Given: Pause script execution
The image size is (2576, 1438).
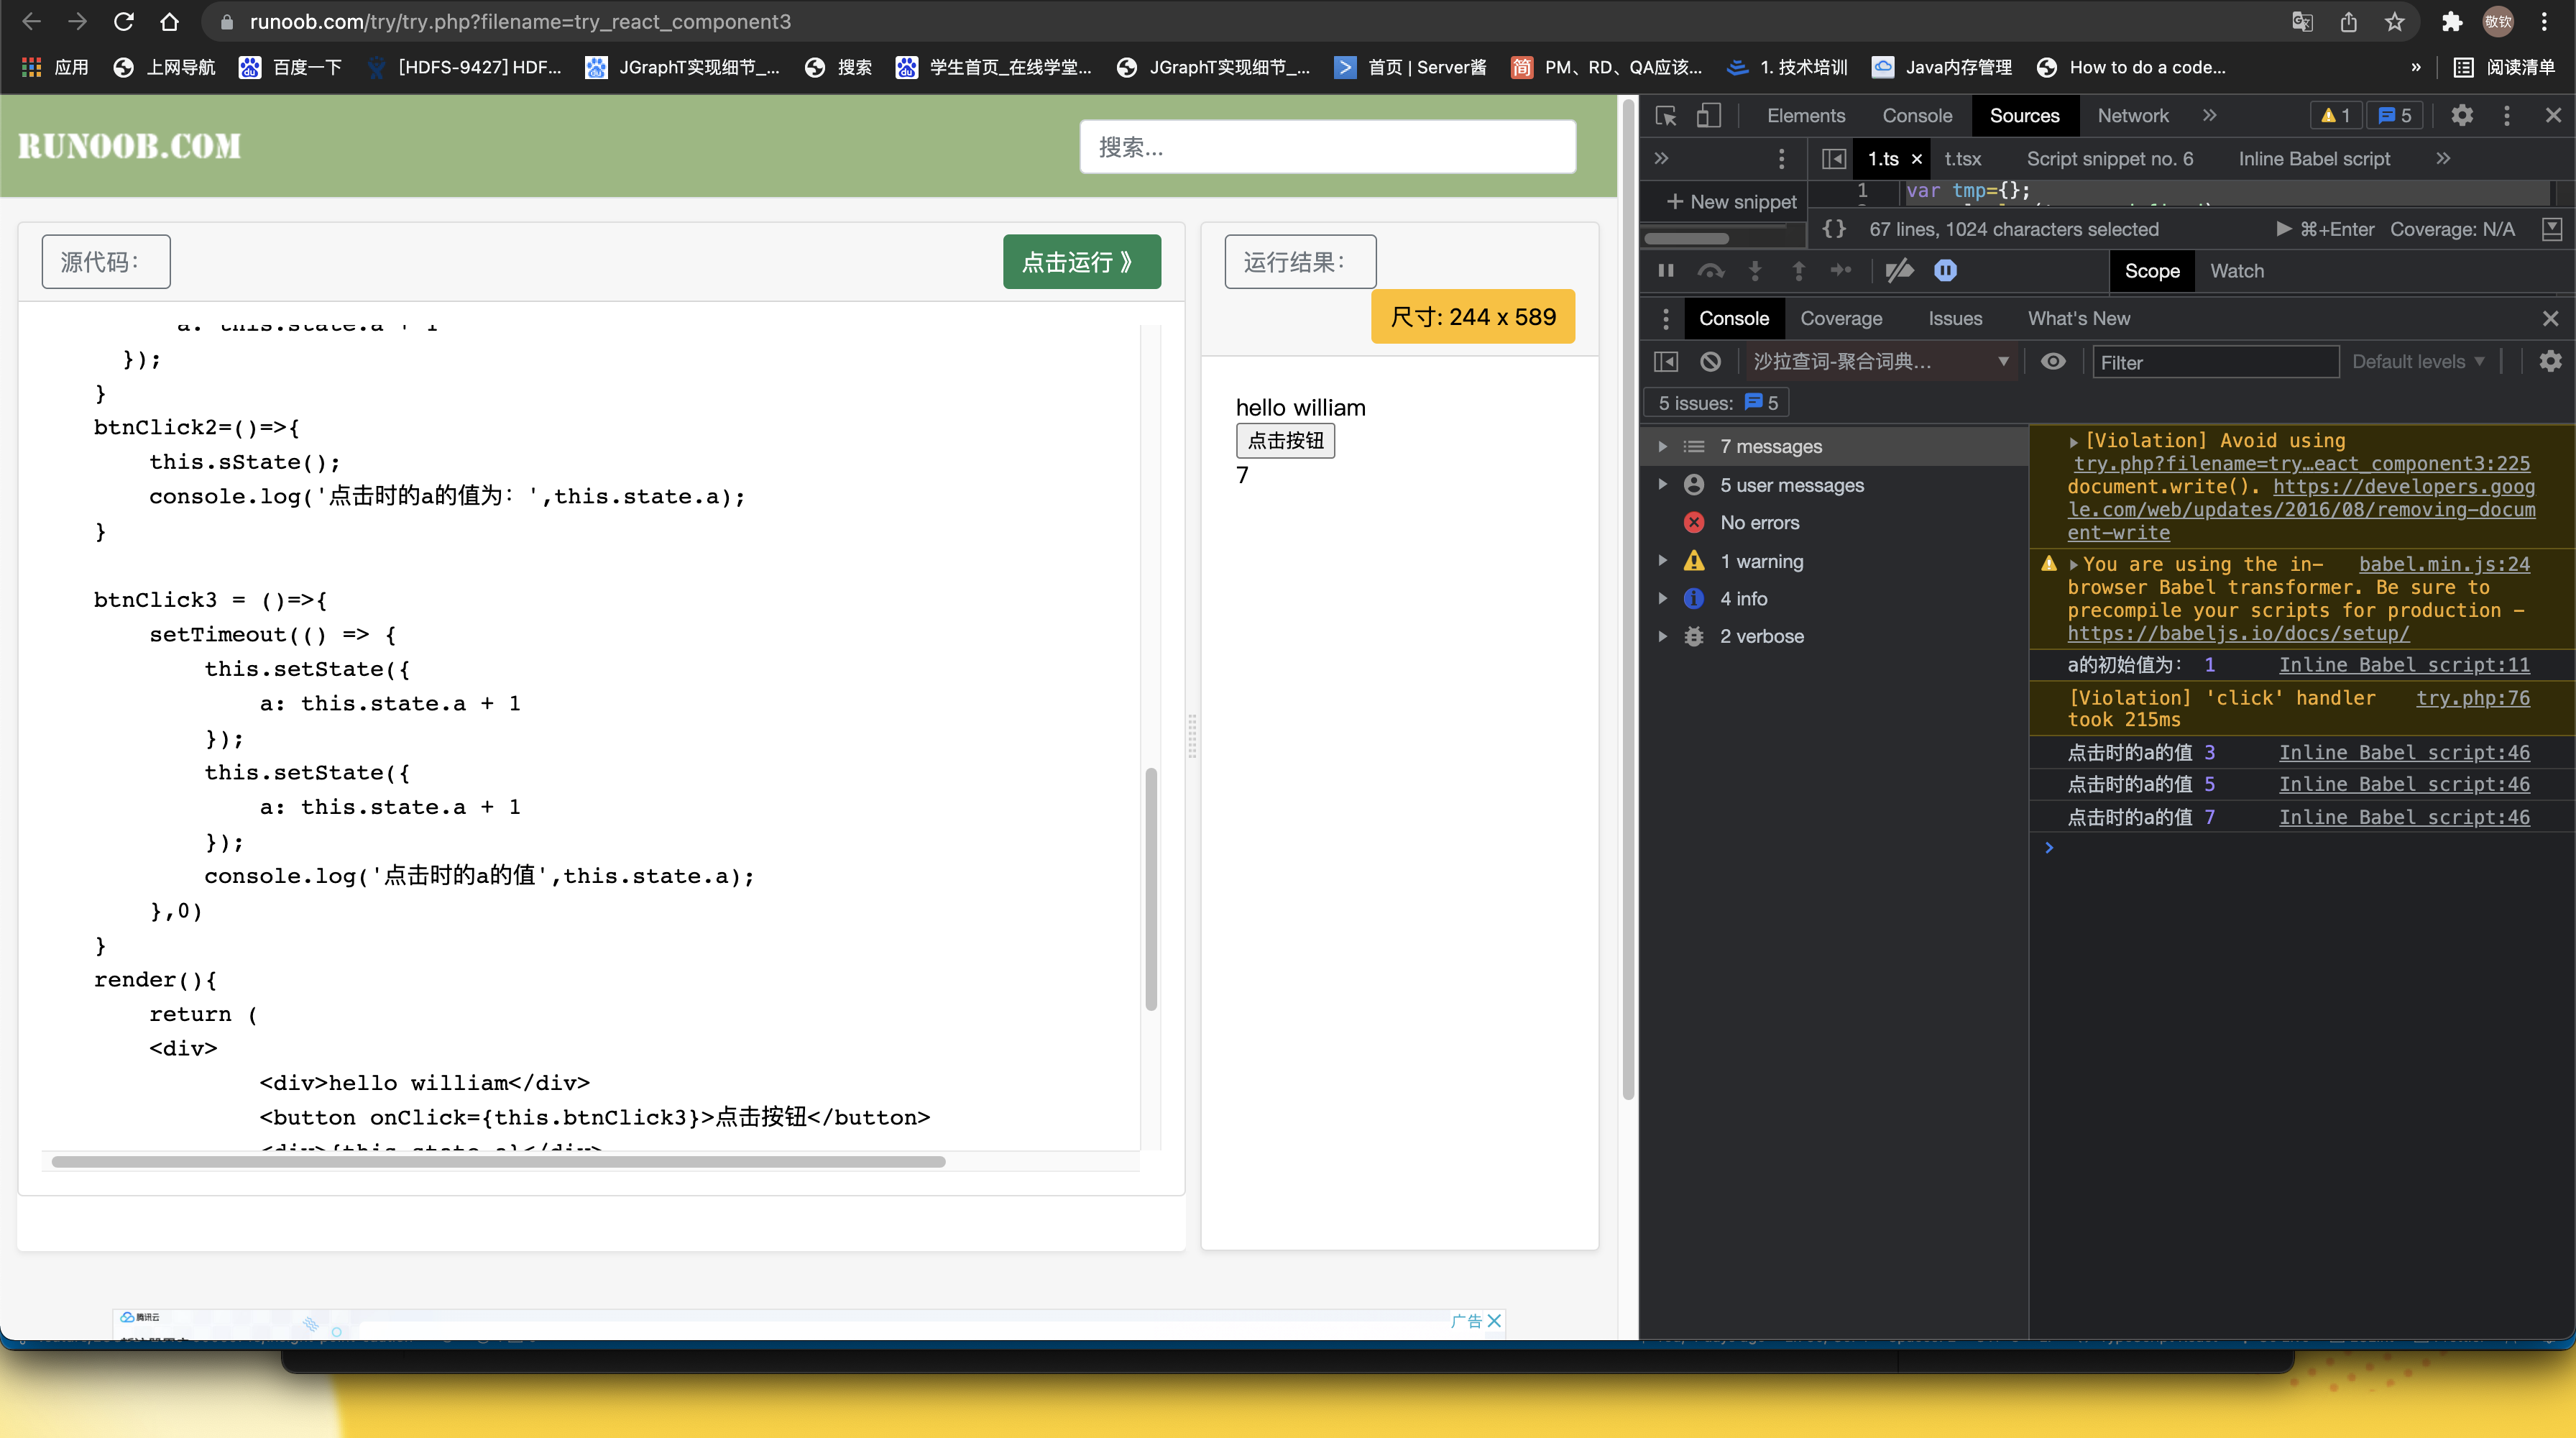Looking at the screenshot, I should [1666, 270].
